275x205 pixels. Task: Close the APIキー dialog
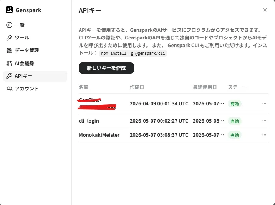265,10
